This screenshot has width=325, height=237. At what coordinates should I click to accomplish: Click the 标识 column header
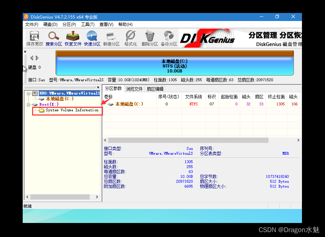click(212, 97)
